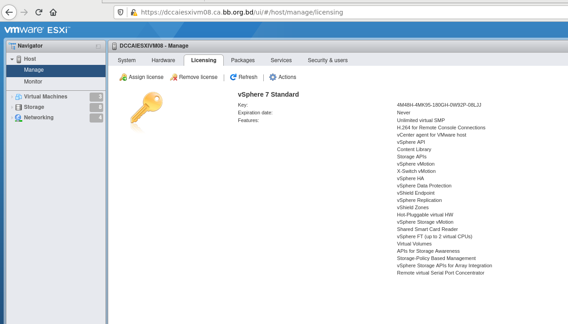Click the Shared Smart Card Reader feature
The image size is (568, 324).
coord(427,229)
